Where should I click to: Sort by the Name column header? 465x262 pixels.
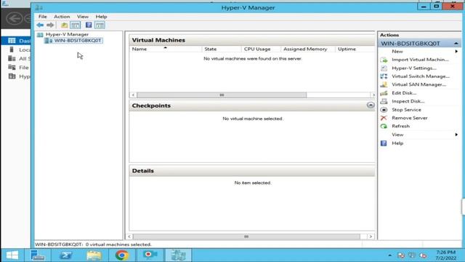[166, 49]
